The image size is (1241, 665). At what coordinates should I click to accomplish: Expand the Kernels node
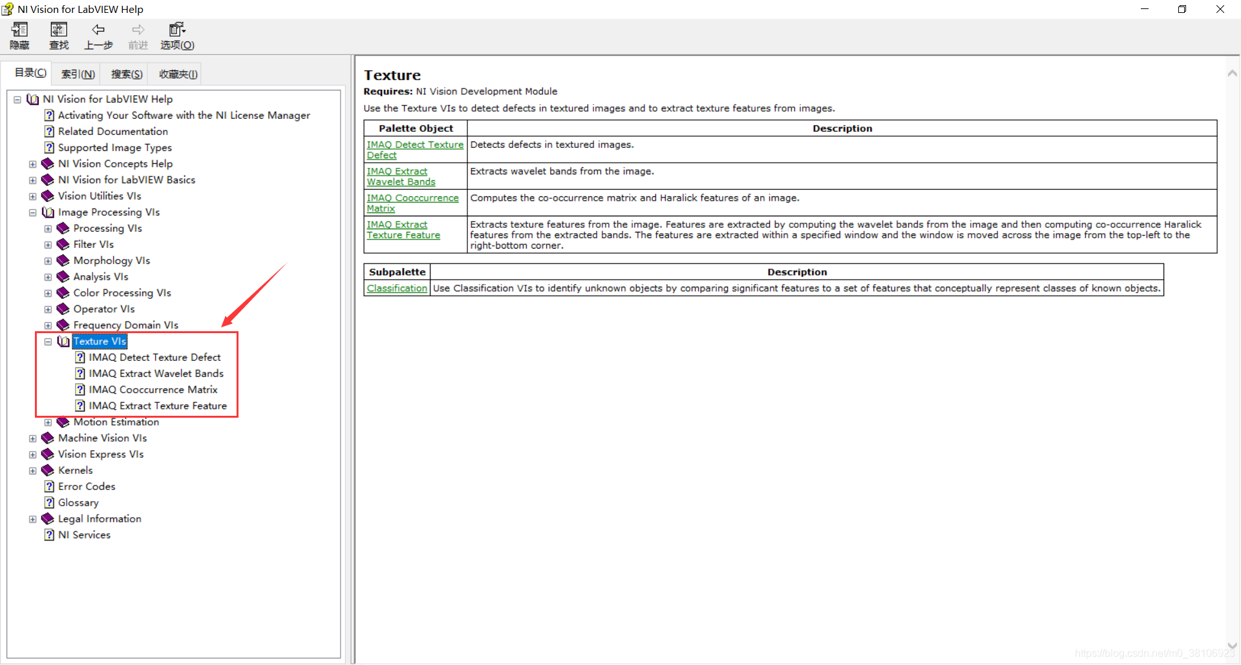(x=33, y=471)
